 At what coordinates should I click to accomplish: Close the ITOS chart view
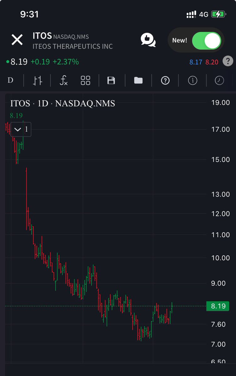(17, 40)
